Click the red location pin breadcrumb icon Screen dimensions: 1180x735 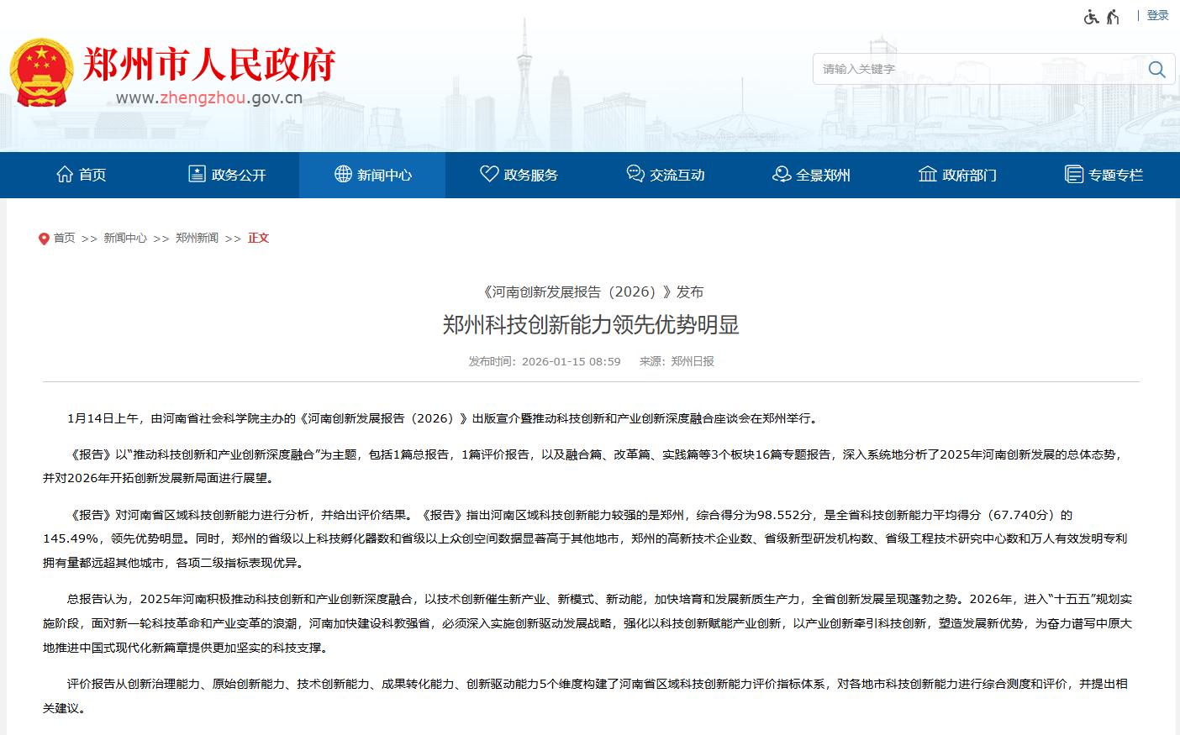tap(44, 239)
